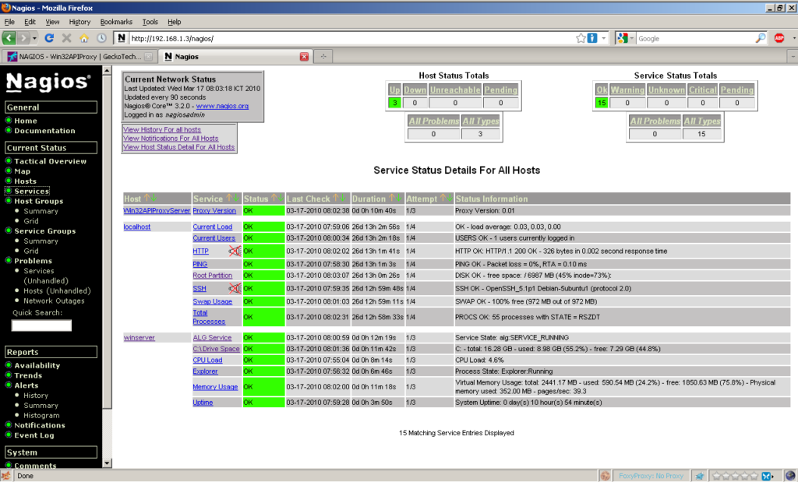Switch to NAGIOS - Win32APIProxy tab
The height and width of the screenshot is (482, 798).
79,56
